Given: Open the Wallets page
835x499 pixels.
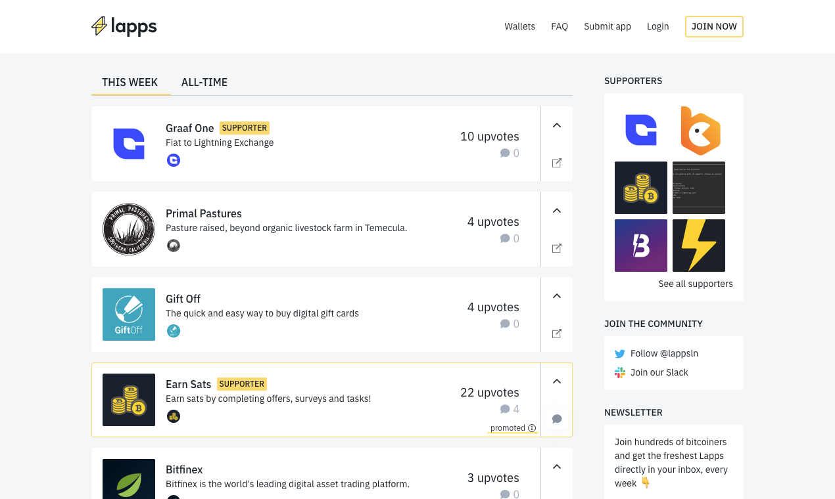Looking at the screenshot, I should pos(519,26).
